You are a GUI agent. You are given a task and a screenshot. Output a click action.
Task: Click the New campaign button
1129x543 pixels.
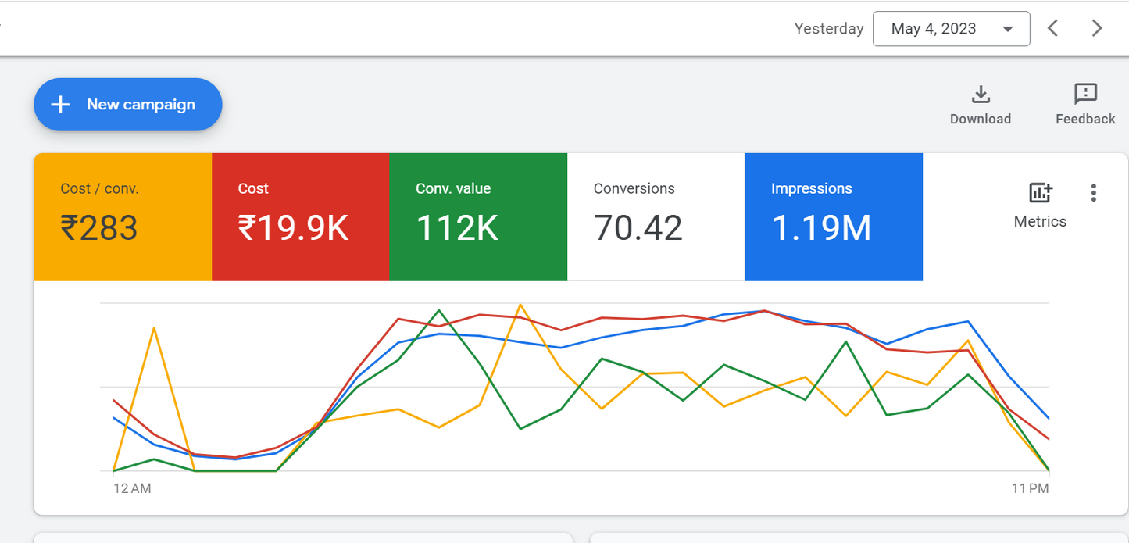(128, 105)
